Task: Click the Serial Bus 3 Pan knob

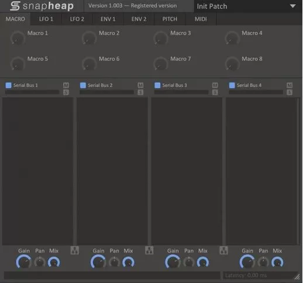Action: point(189,262)
